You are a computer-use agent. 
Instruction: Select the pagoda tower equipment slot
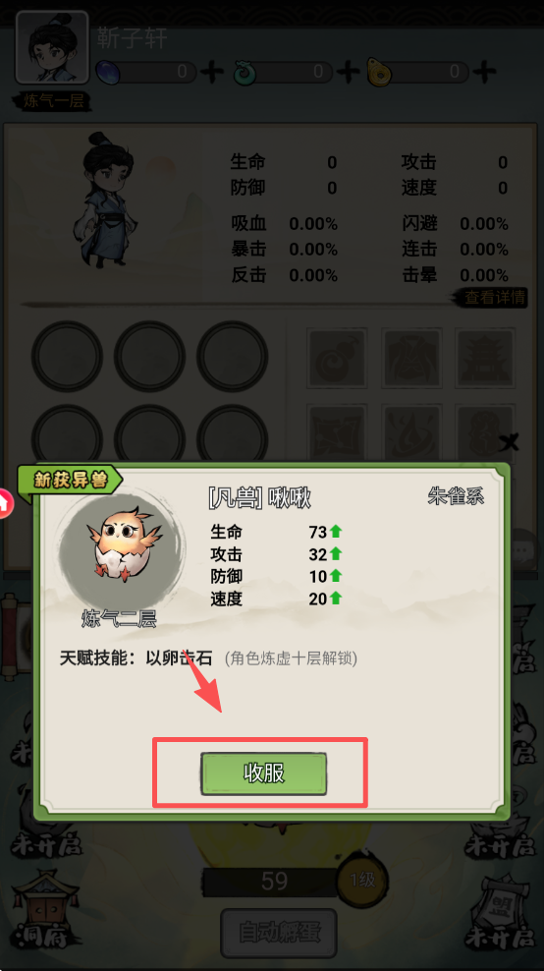click(484, 358)
